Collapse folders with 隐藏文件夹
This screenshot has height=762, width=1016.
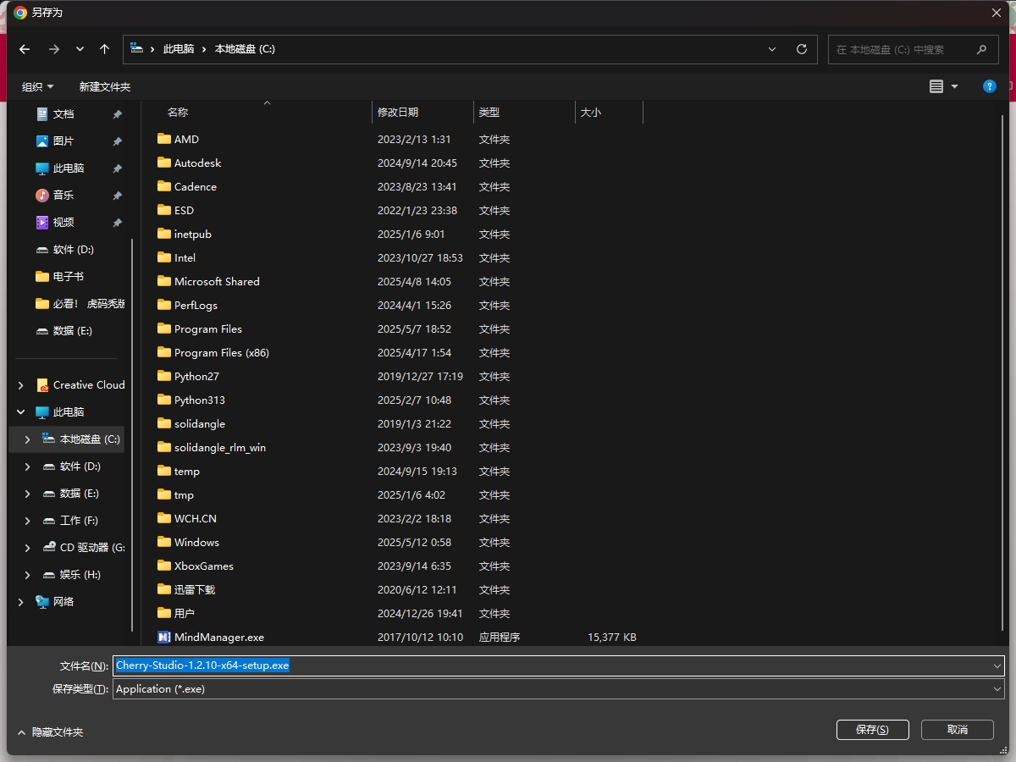point(51,732)
